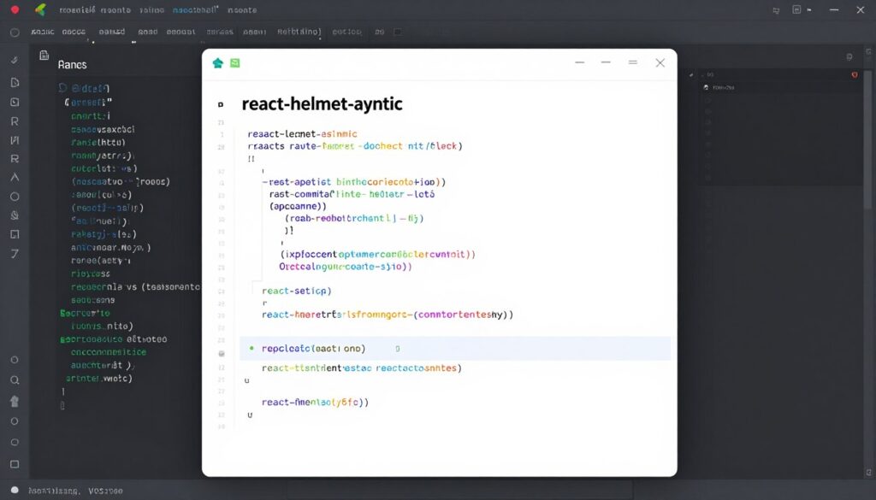Toggle the gray breakpoint dot in dialog gutter
This screenshot has width=876, height=500.
(222, 354)
